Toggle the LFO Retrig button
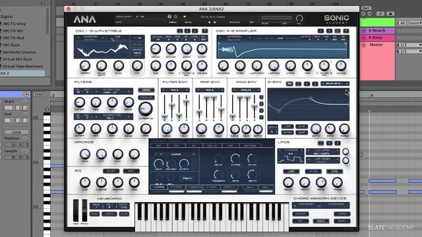 coord(313,171)
